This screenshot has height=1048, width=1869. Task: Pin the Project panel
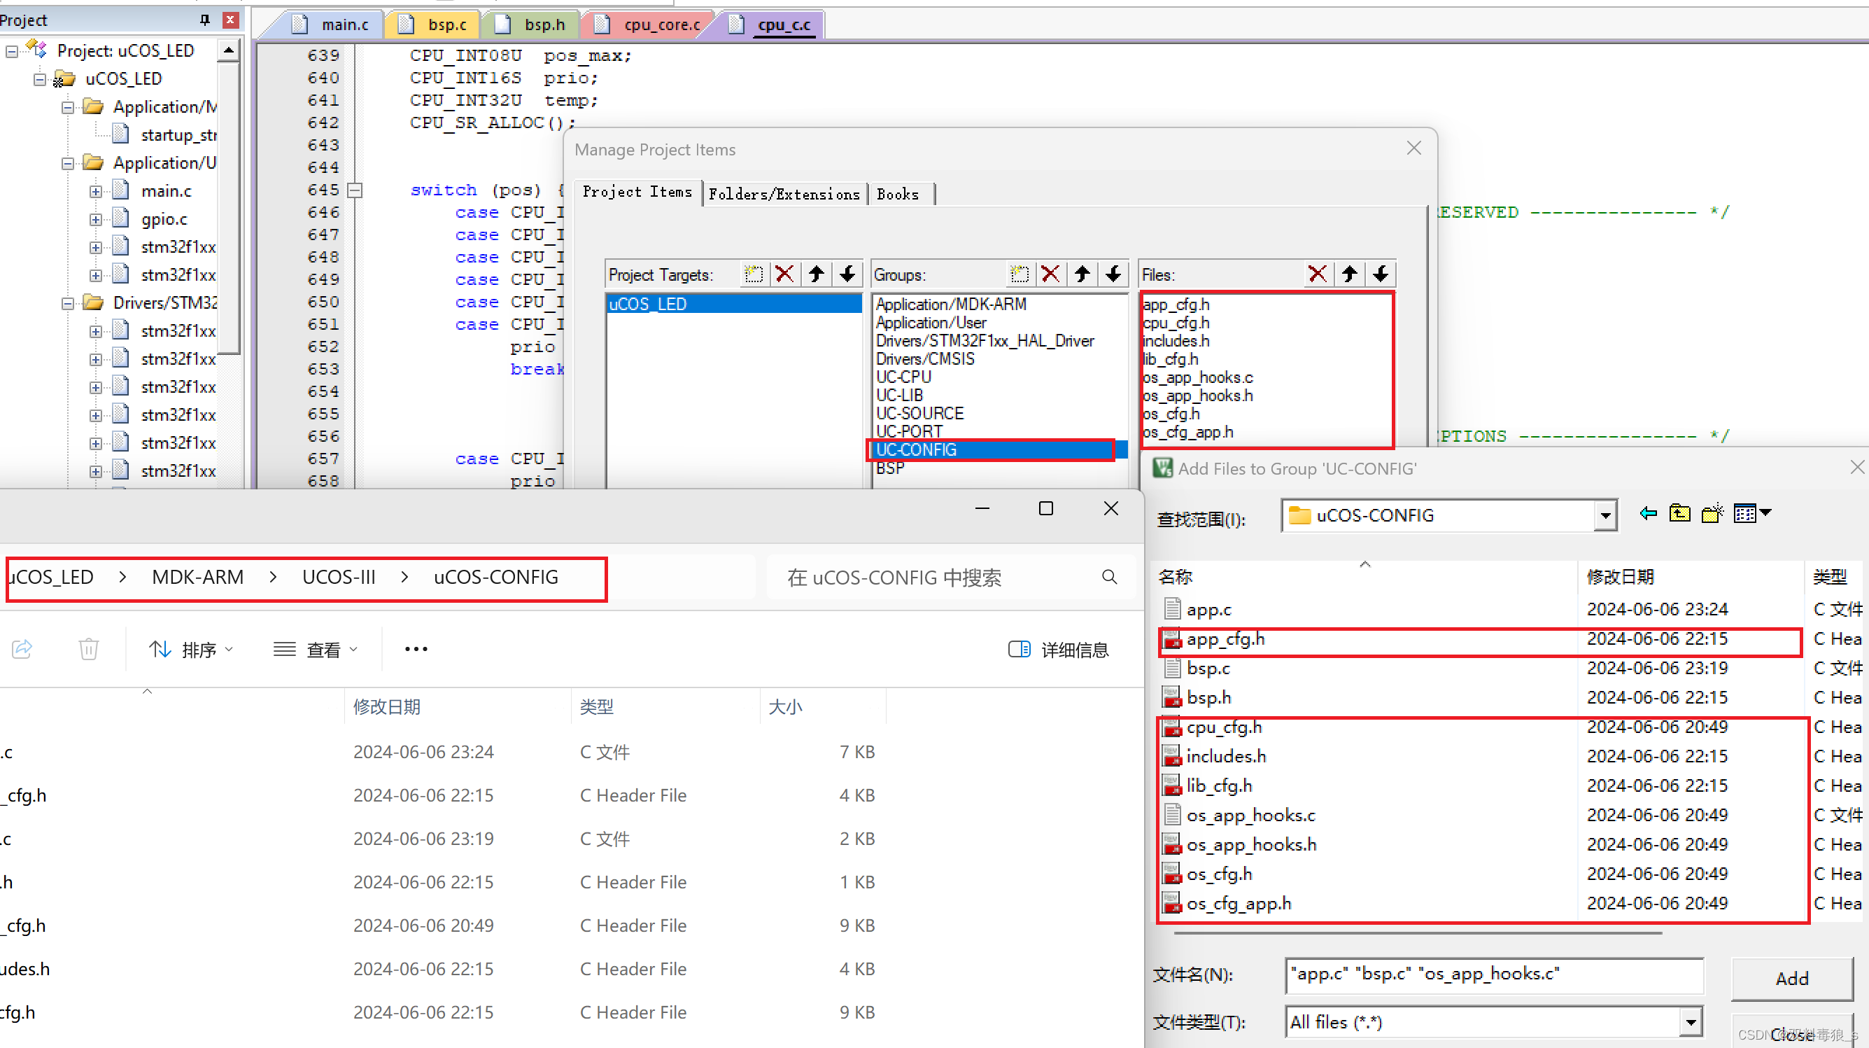point(204,20)
